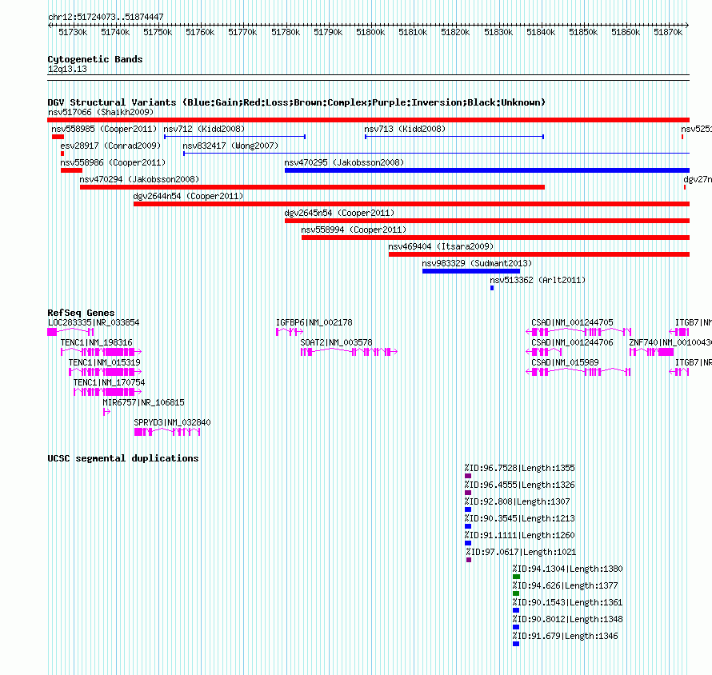This screenshot has width=712, height=675.
Task: Click segmental duplication %ID:96.7528 Length:1355
Action: (x=519, y=468)
